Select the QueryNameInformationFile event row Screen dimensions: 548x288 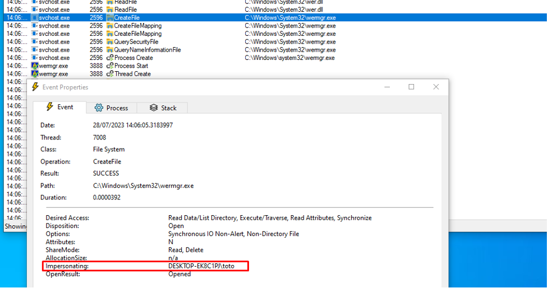pos(275,49)
